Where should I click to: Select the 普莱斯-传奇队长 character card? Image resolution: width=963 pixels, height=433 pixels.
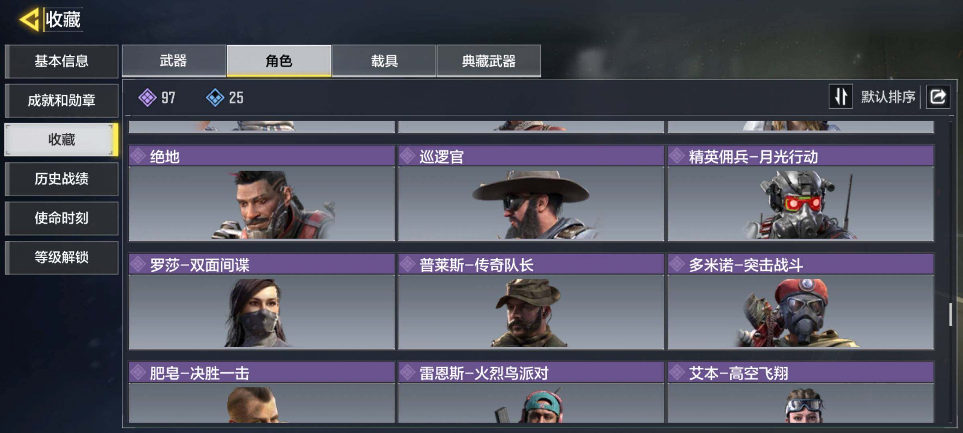coord(531,301)
